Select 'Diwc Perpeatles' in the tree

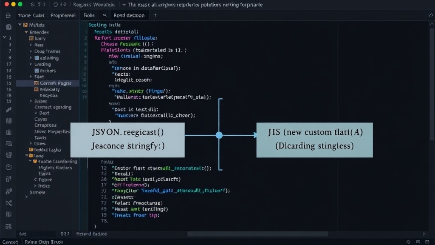point(52,131)
